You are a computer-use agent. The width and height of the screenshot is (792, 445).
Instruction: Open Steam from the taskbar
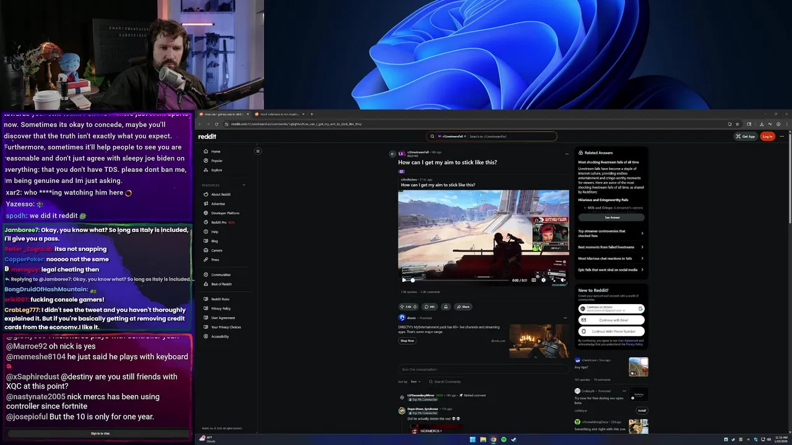click(514, 439)
